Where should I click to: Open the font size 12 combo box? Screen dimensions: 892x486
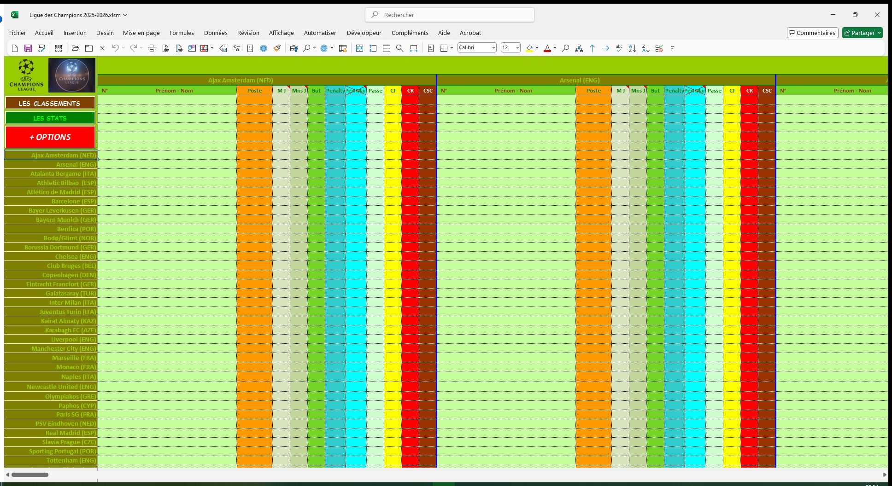511,47
